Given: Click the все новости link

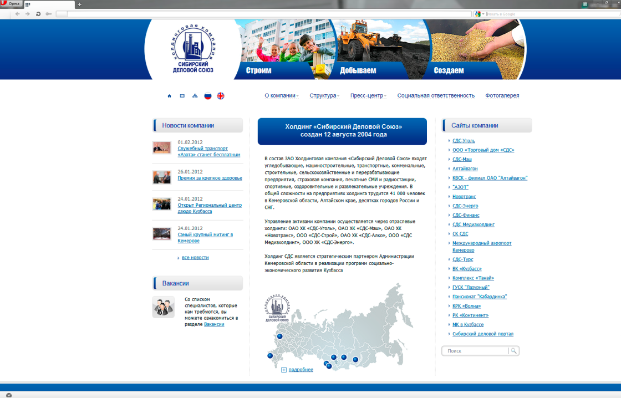Looking at the screenshot, I should coord(195,257).
